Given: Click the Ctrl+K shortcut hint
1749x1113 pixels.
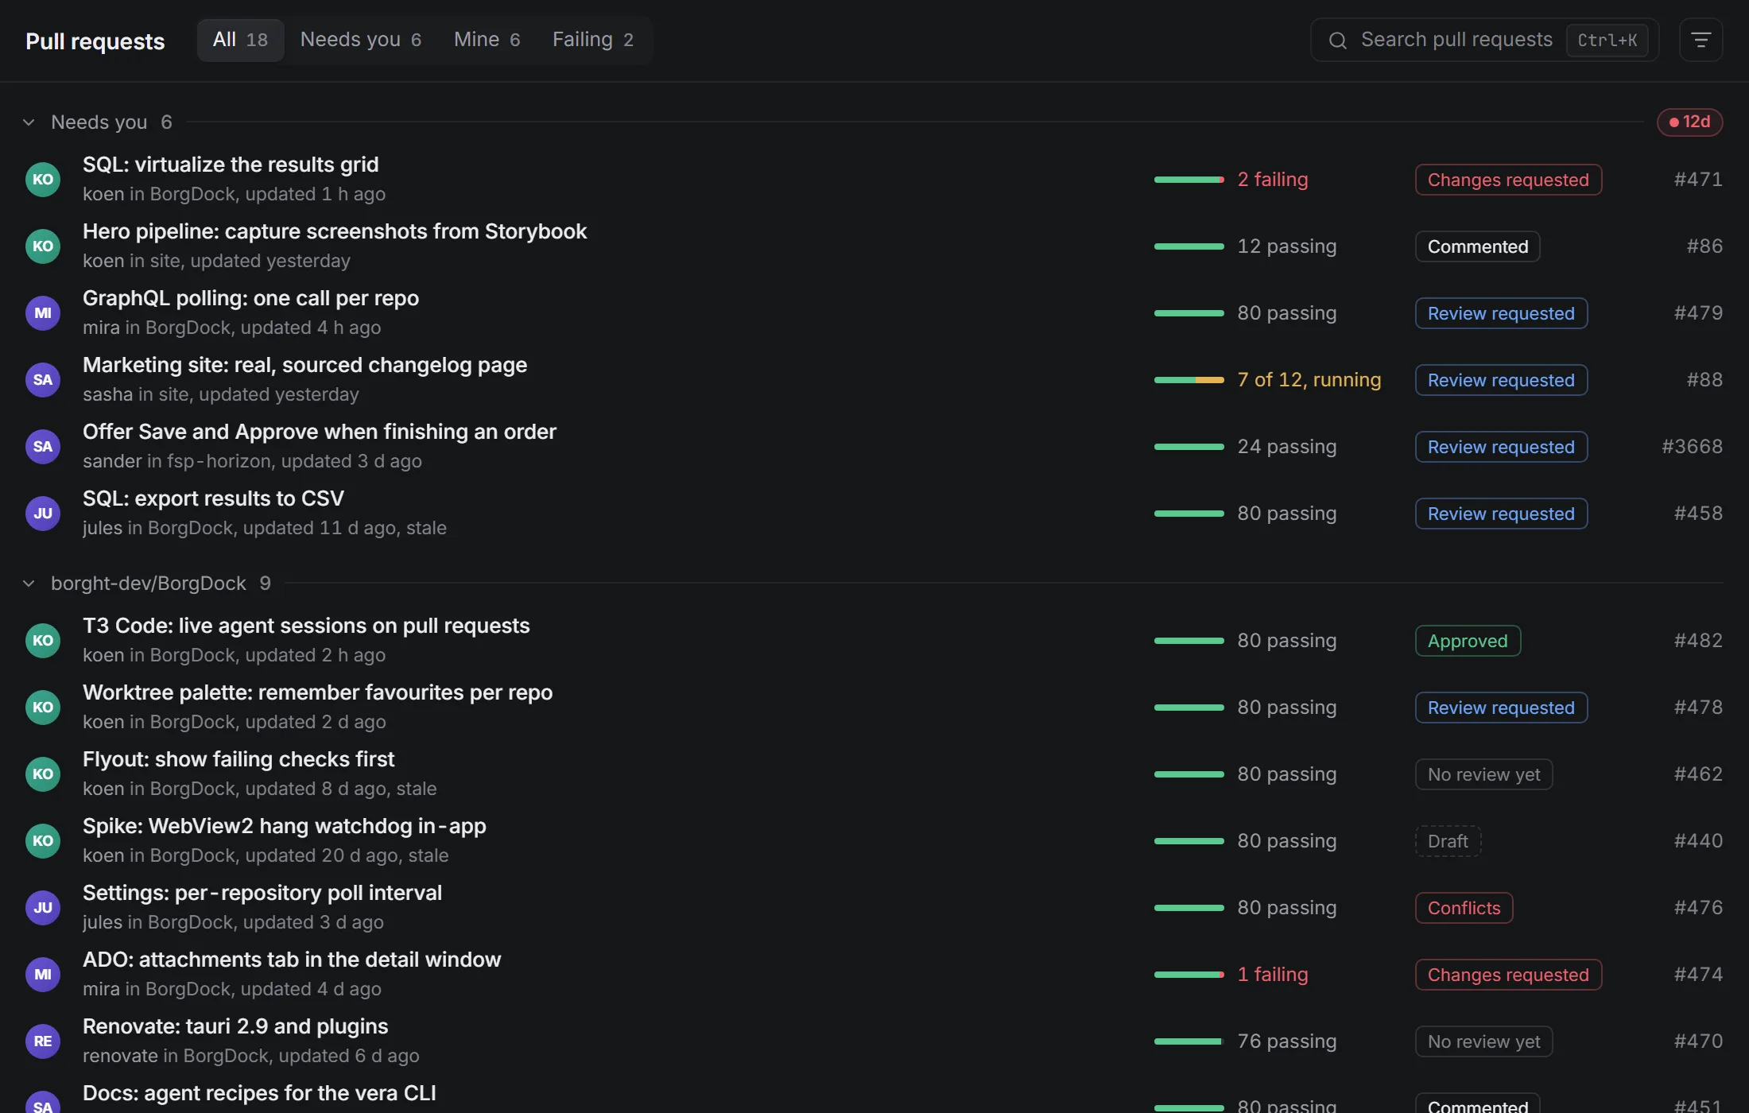Looking at the screenshot, I should [1607, 41].
